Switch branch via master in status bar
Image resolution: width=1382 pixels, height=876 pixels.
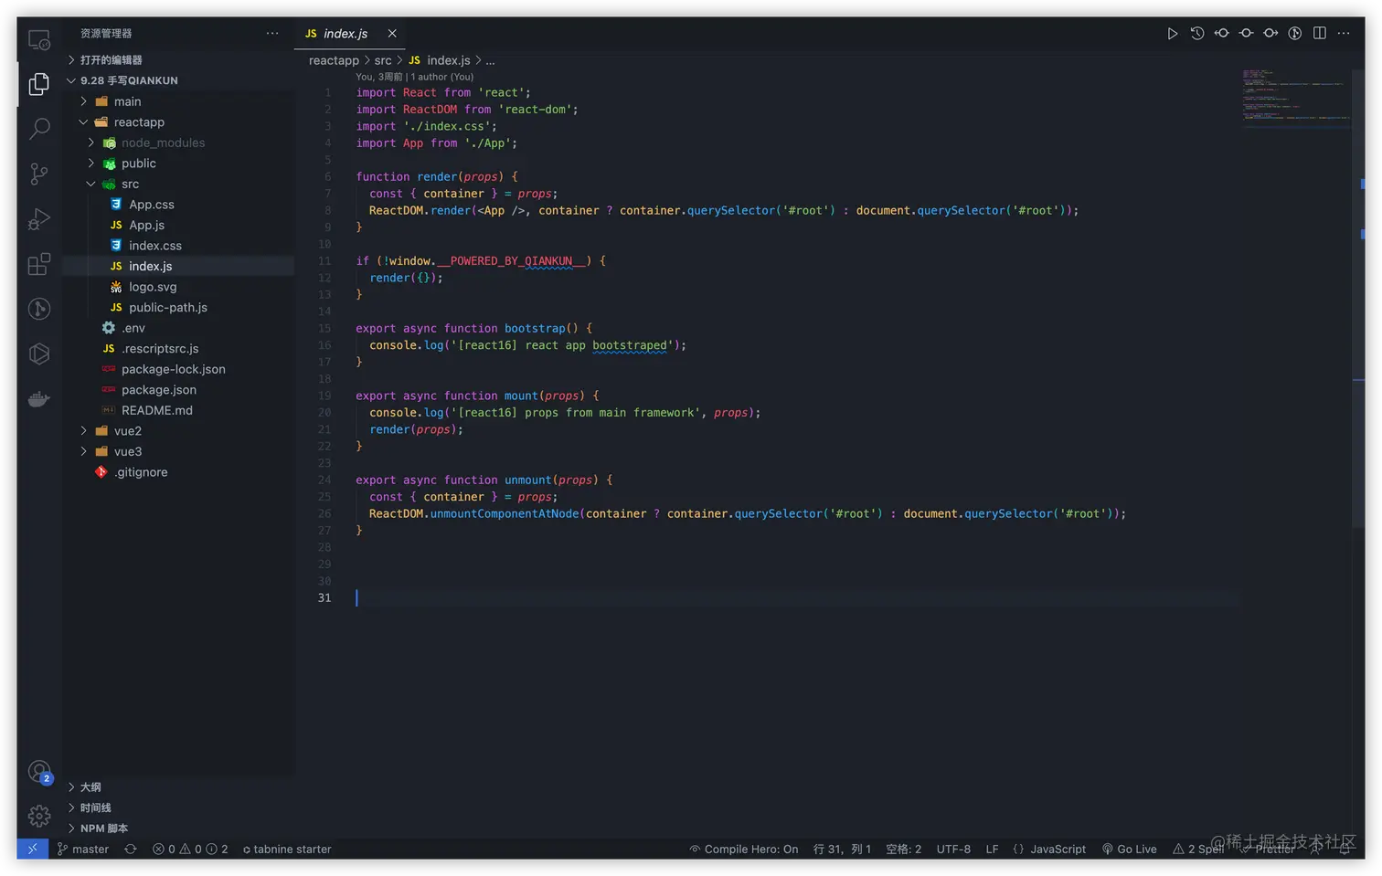pos(83,849)
